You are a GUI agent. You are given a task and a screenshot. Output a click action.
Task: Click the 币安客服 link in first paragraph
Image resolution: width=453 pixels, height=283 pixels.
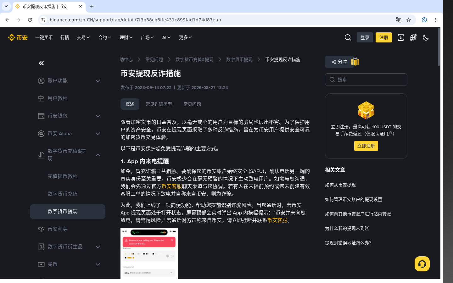172,186
